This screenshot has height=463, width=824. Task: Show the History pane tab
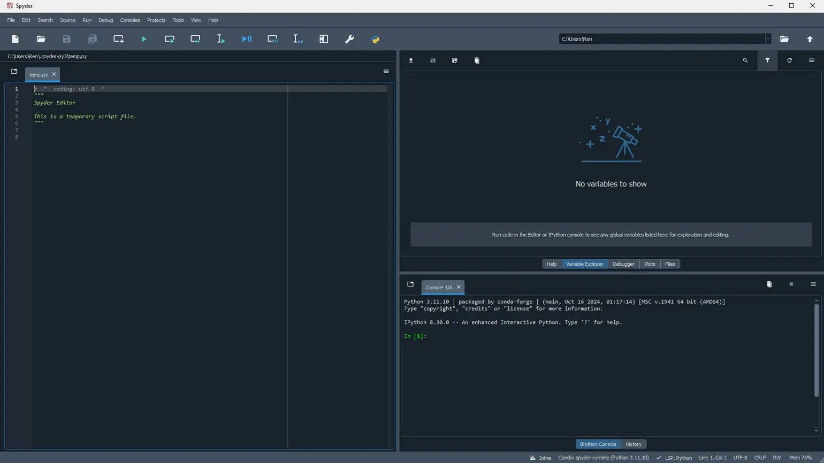[x=633, y=444]
